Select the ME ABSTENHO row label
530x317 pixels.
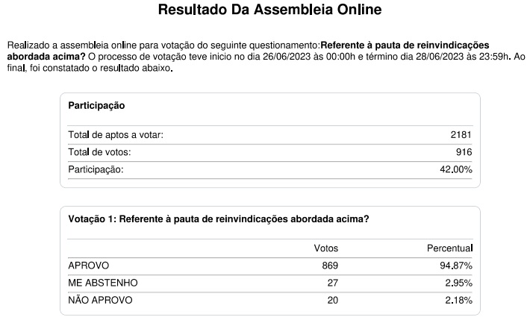coord(103,283)
